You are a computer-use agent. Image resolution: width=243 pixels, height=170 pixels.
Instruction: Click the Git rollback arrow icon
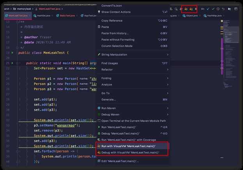(x=223, y=9)
